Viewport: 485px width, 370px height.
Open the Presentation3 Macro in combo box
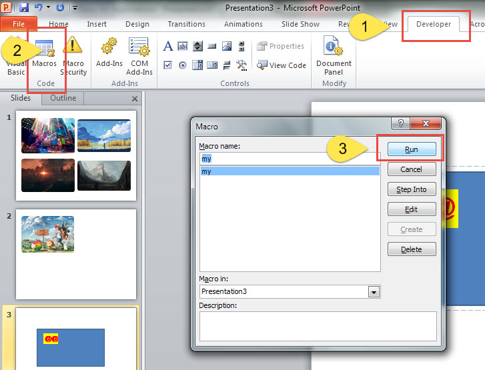pyautogui.click(x=290, y=291)
